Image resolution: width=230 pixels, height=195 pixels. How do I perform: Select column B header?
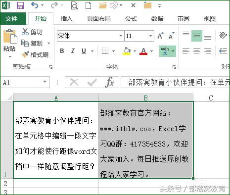(146, 97)
